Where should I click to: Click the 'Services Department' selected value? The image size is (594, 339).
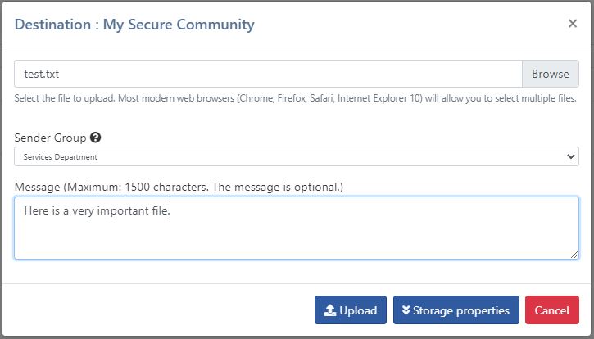tap(61, 157)
